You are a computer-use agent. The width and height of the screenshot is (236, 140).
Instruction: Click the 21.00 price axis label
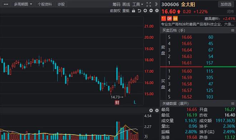[x=149, y=26]
